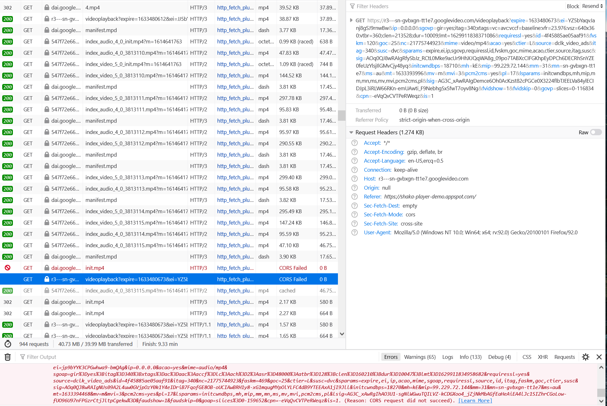The image size is (607, 406).
Task: Open console settings via the gear icon
Action: (x=585, y=357)
